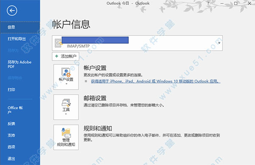Open the 帐户设置 icon button
Viewport: 255px width, 165px height.
click(x=66, y=77)
